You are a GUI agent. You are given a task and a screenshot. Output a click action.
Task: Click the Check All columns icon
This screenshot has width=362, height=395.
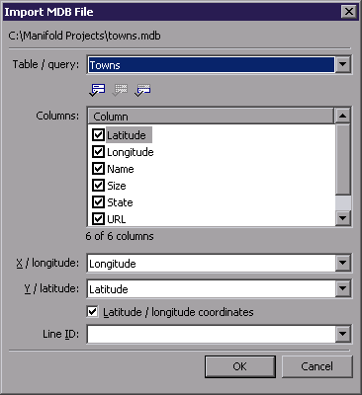[97, 90]
